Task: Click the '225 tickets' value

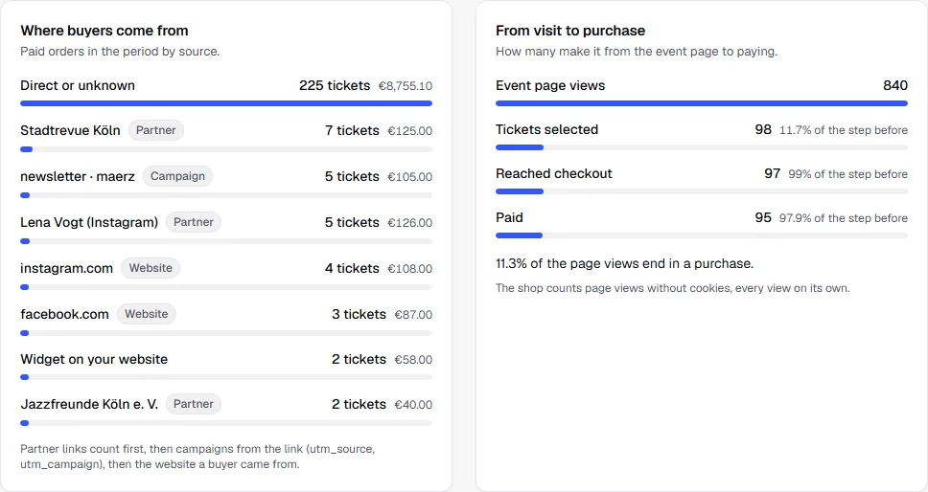Action: pyautogui.click(x=335, y=85)
